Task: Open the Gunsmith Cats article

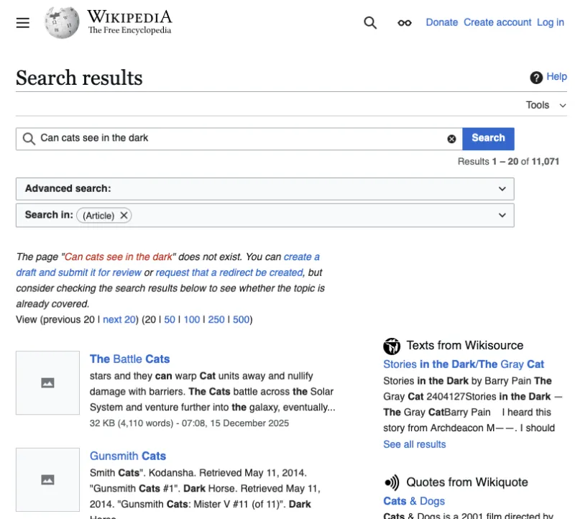Action: [128, 456]
